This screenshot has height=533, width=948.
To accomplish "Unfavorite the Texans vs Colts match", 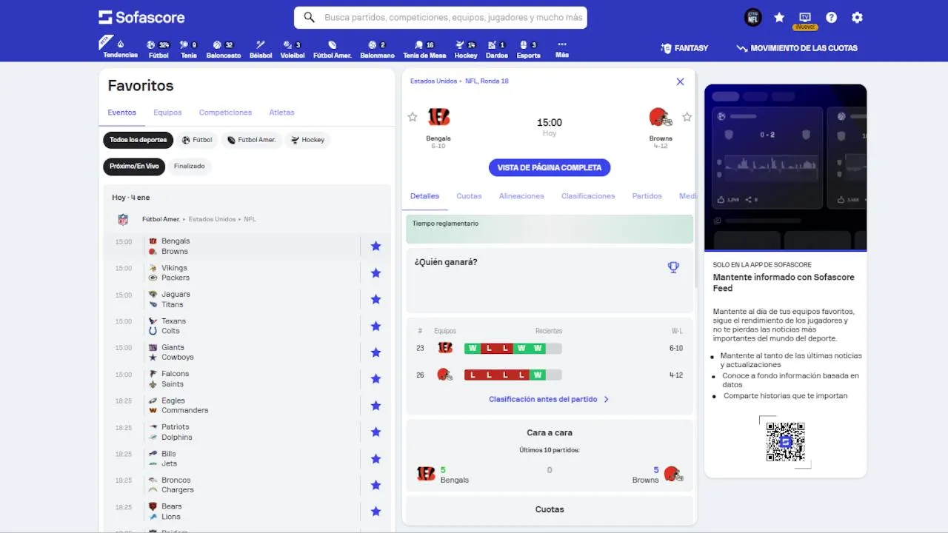I will coord(375,326).
